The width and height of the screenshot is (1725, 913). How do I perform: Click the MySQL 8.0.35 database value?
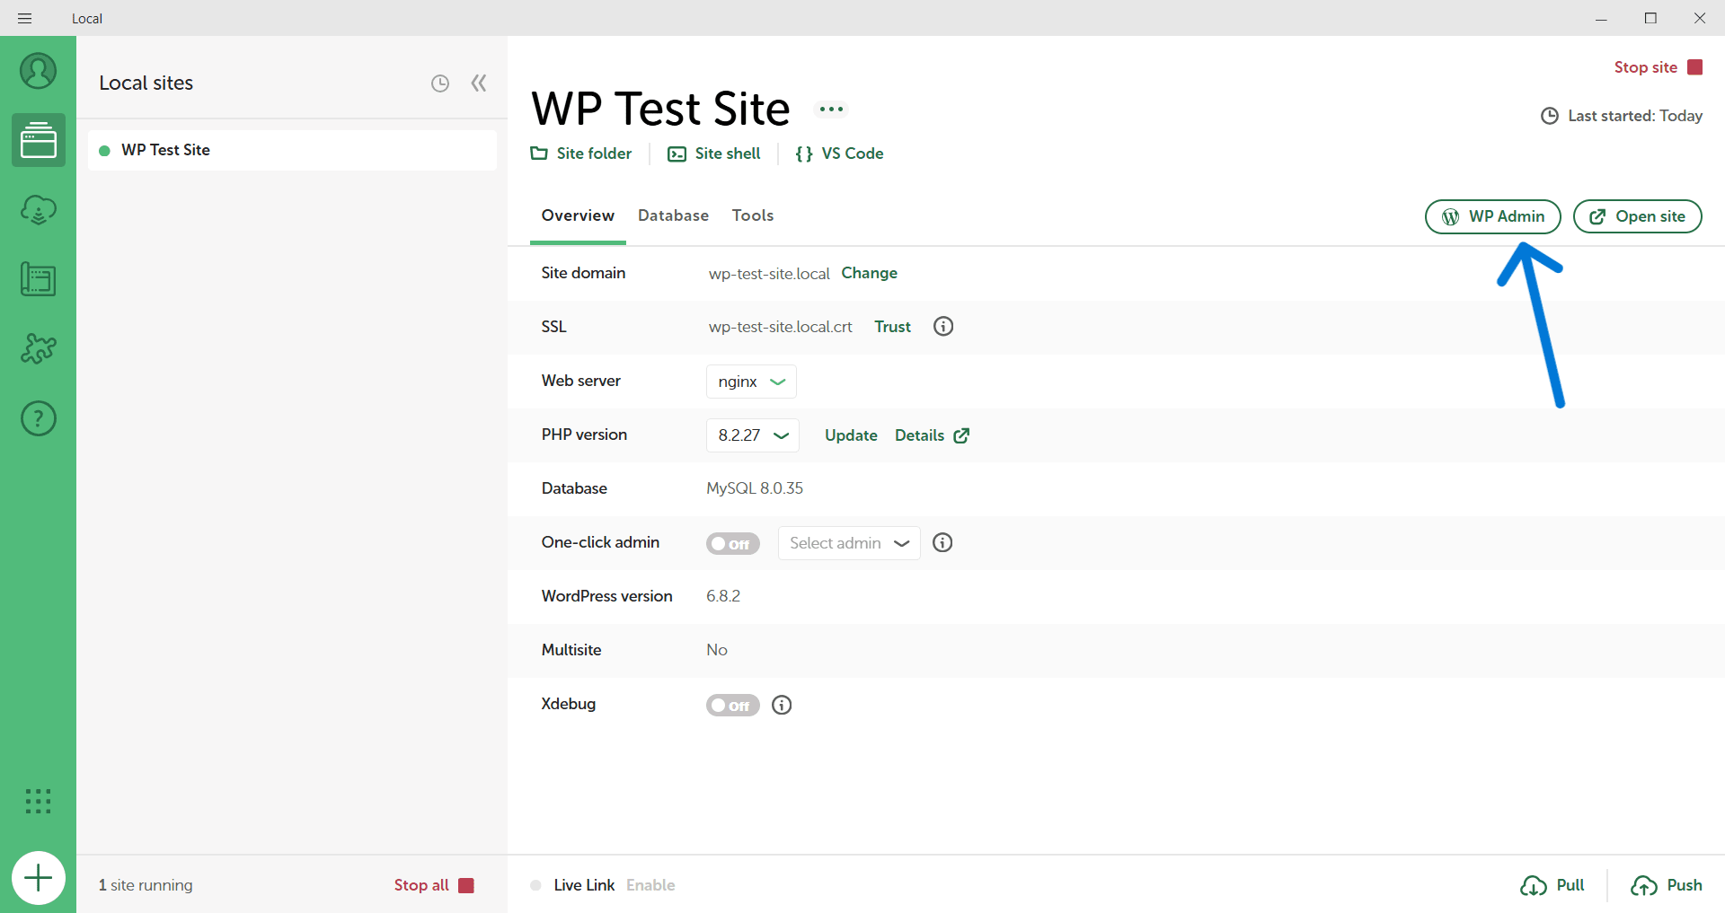[x=755, y=488]
